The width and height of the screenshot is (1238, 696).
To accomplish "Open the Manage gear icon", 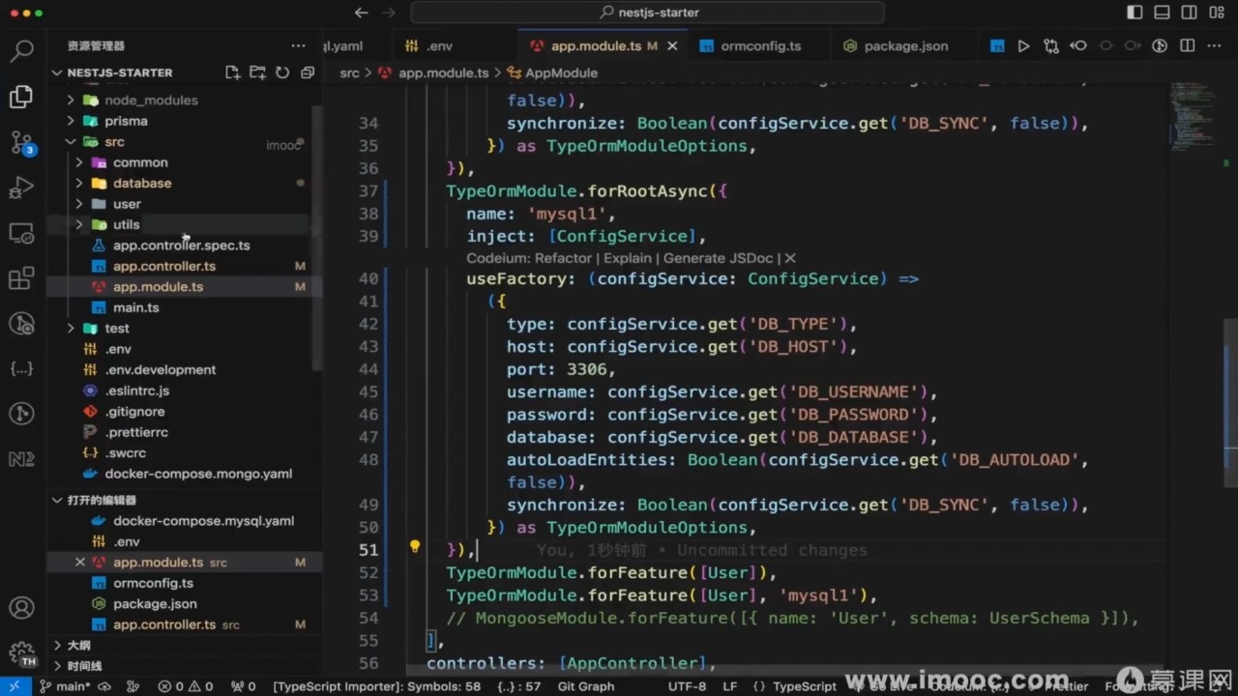I will coord(21,652).
